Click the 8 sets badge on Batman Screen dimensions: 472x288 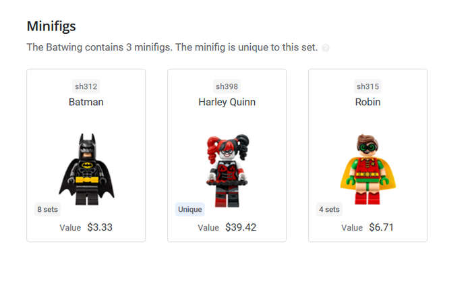[48, 209]
